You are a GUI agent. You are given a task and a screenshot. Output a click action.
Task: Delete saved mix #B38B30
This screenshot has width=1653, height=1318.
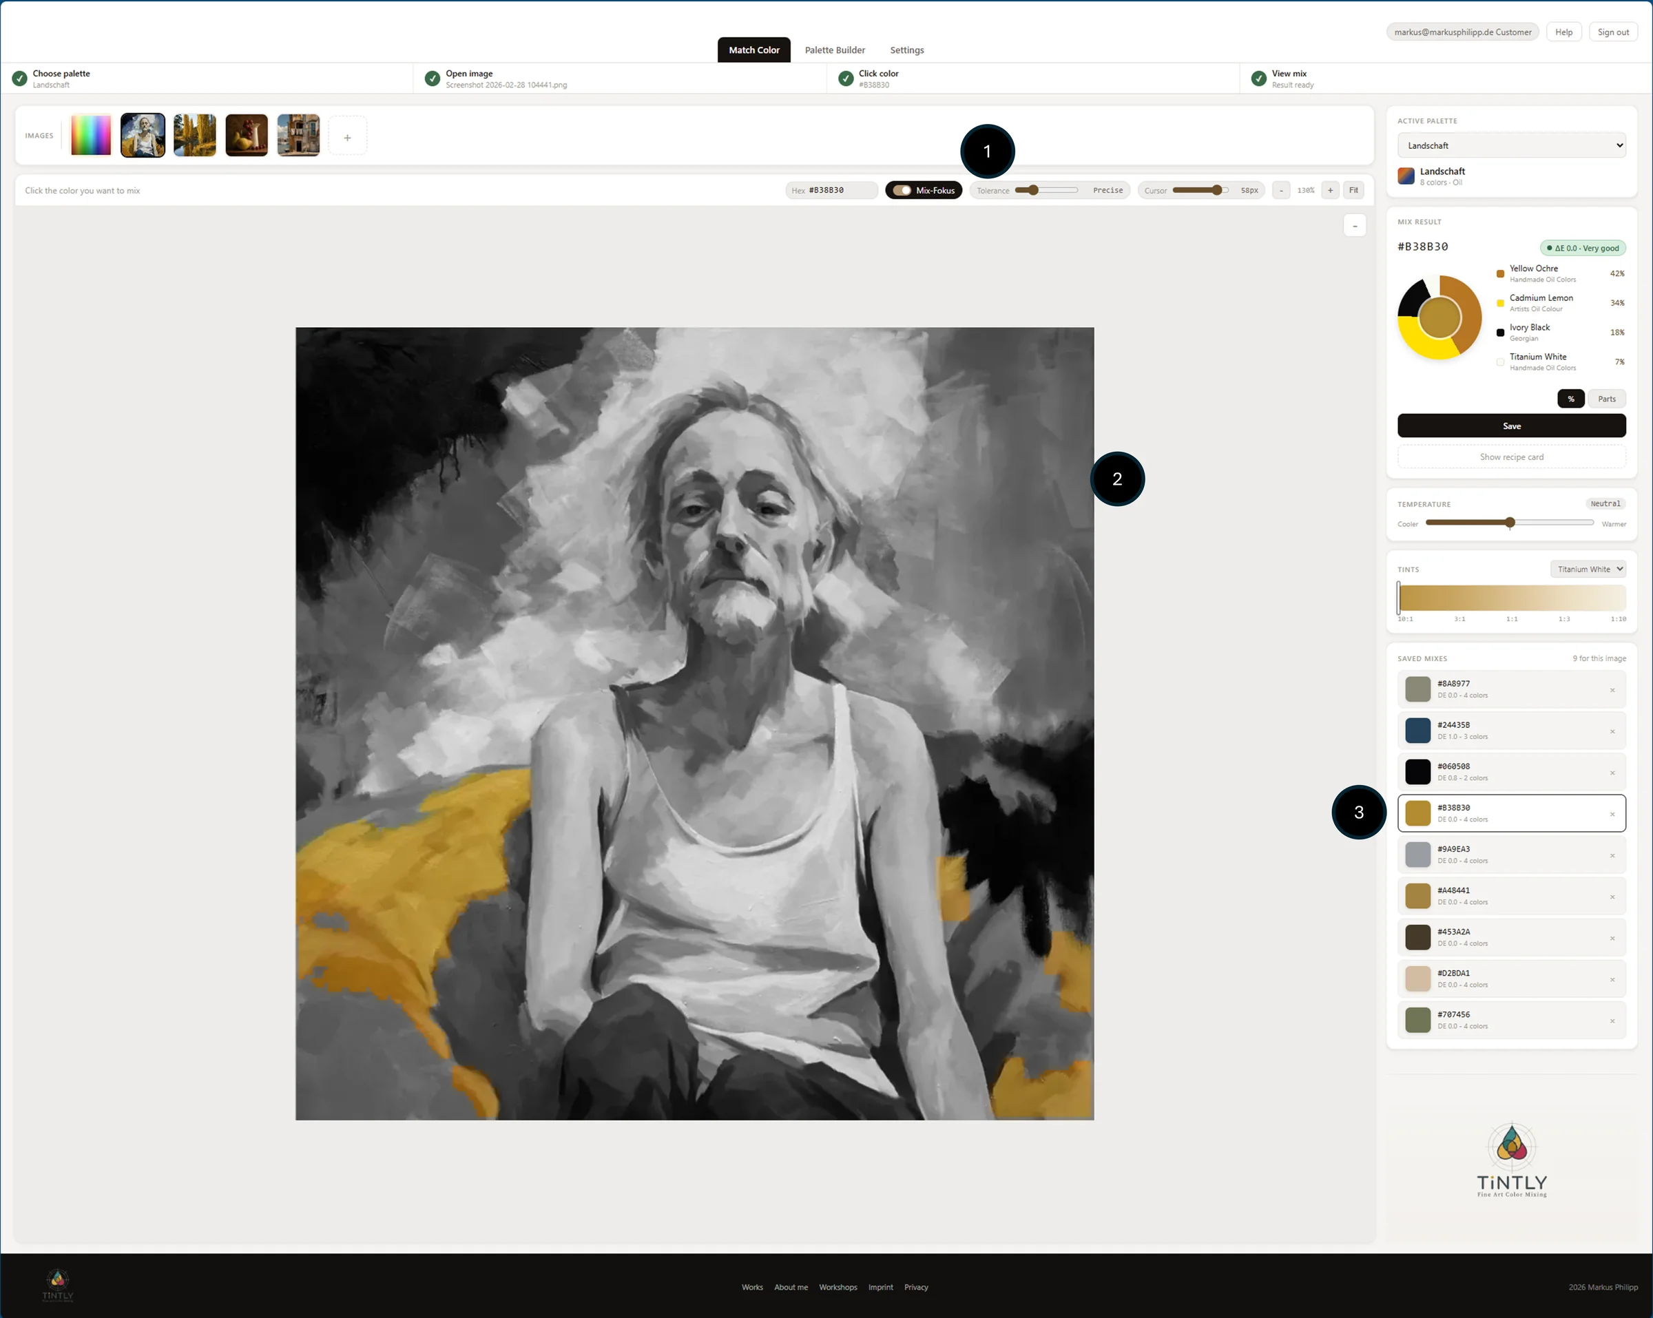pyautogui.click(x=1612, y=814)
